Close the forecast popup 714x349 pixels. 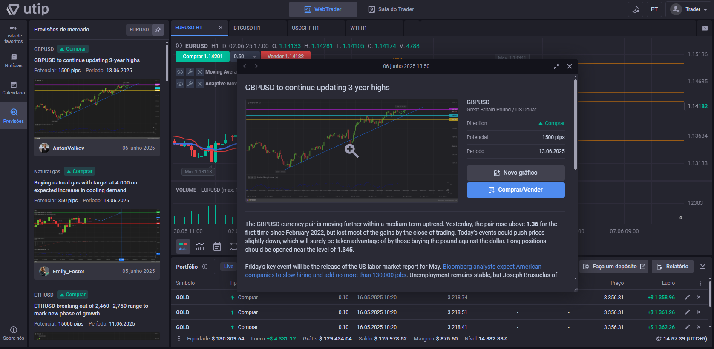(x=570, y=66)
